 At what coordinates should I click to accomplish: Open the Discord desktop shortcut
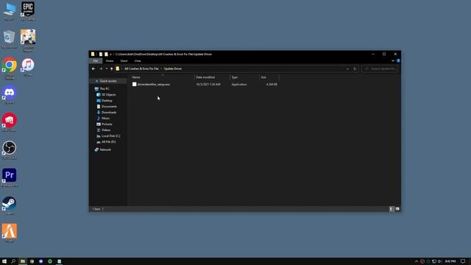(x=10, y=95)
